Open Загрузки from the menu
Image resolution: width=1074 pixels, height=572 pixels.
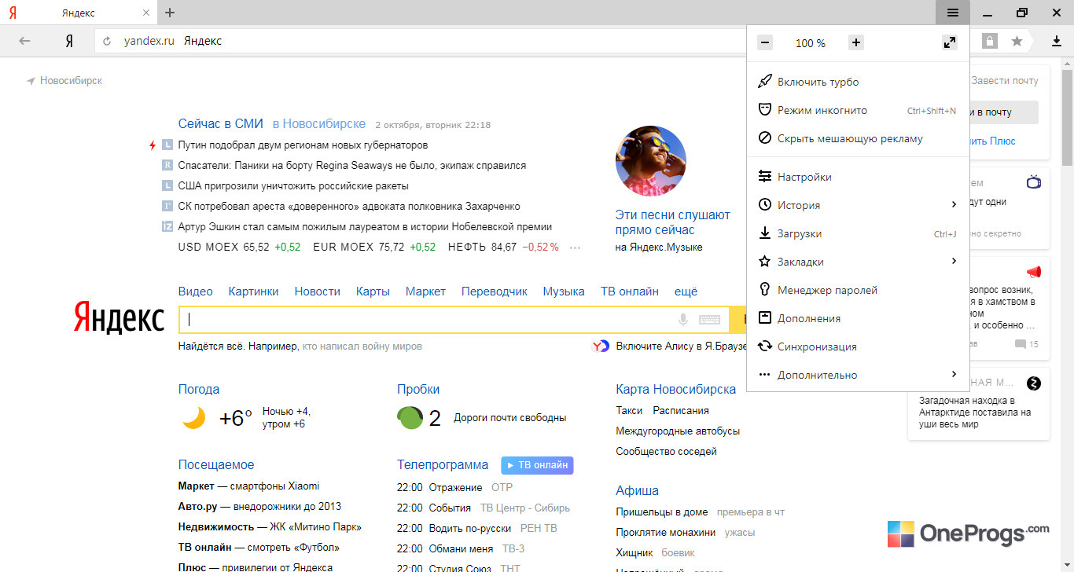tap(858, 233)
